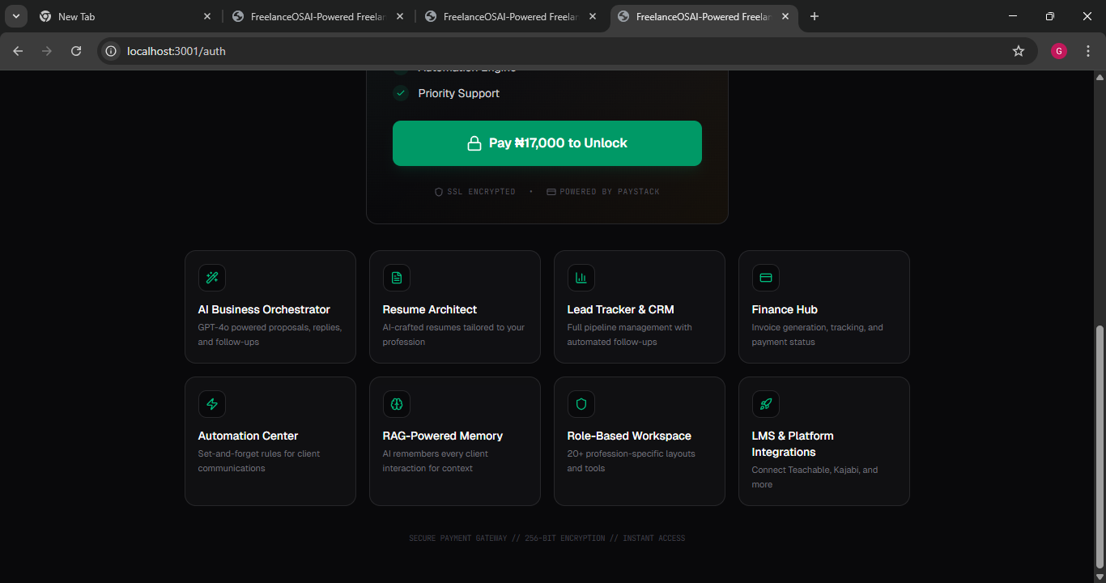1106x583 pixels.
Task: Click the POWERED BY PAYSTACK label
Action: (x=610, y=192)
